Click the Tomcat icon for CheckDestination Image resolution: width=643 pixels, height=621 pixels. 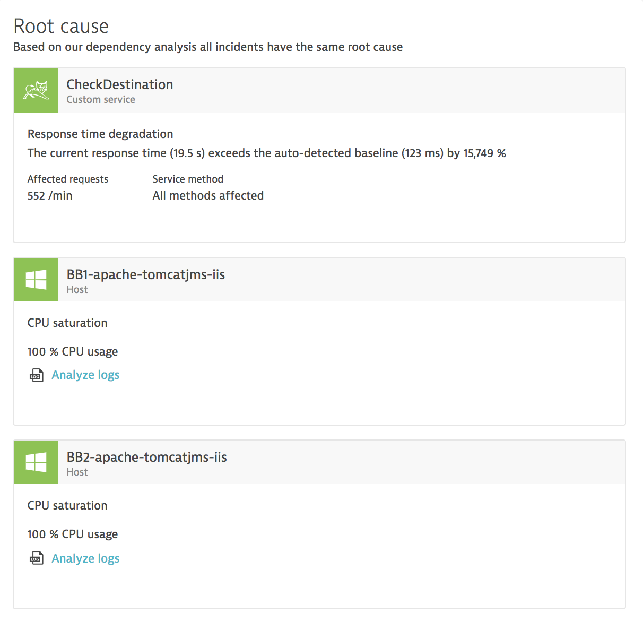pos(36,90)
